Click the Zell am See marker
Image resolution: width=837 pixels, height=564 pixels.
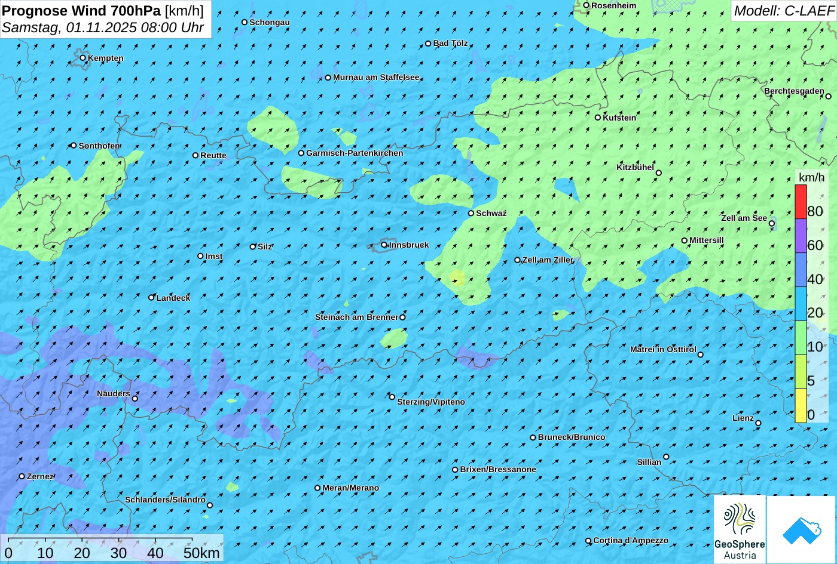(771, 224)
